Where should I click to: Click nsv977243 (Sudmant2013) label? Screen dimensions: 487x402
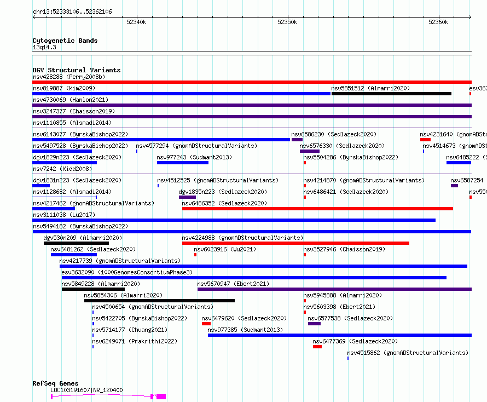coord(194,157)
